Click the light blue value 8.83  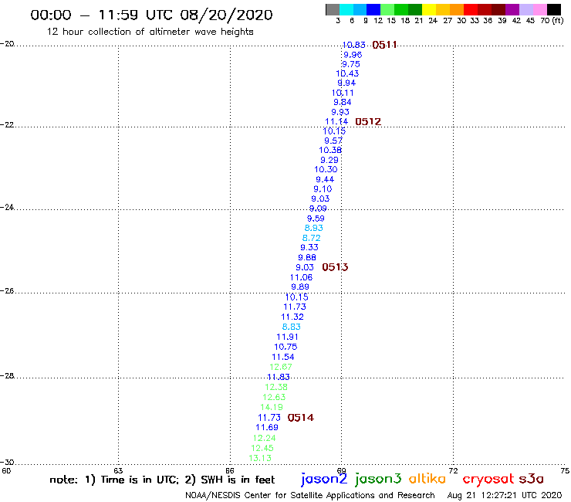point(292,327)
